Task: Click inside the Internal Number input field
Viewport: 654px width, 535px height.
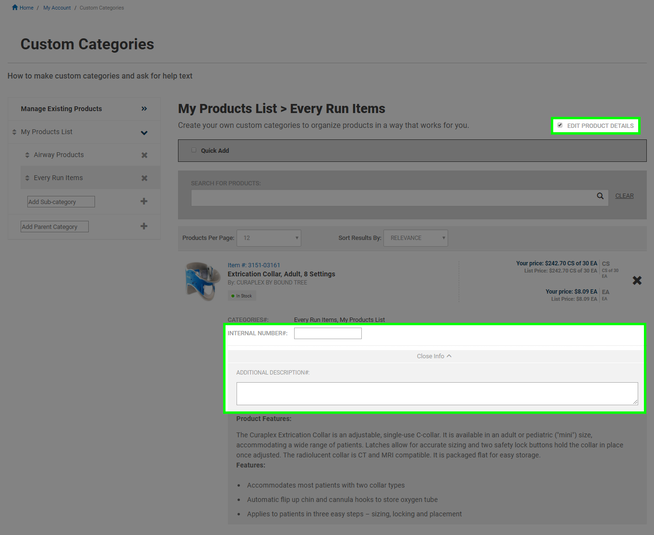Action: [328, 333]
